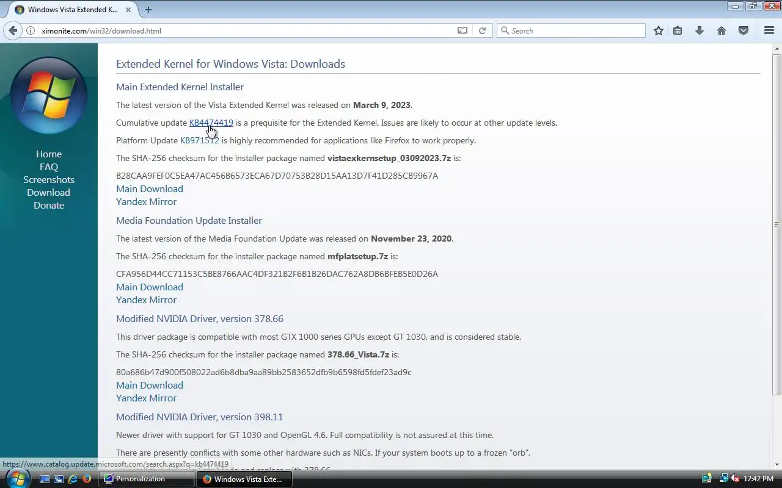This screenshot has width=782, height=488.
Task: Go back to the previous page
Action: pos(13,30)
